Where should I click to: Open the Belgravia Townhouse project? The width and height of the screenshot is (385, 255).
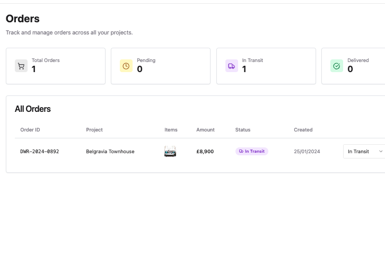(x=110, y=152)
